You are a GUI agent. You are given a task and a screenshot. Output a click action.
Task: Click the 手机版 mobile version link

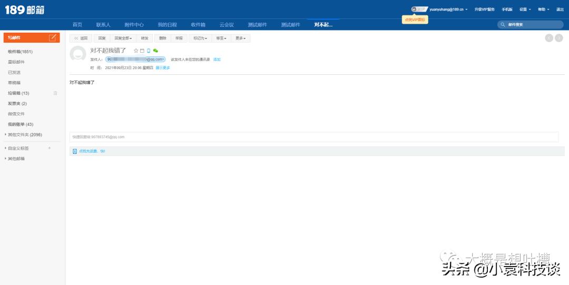(507, 9)
